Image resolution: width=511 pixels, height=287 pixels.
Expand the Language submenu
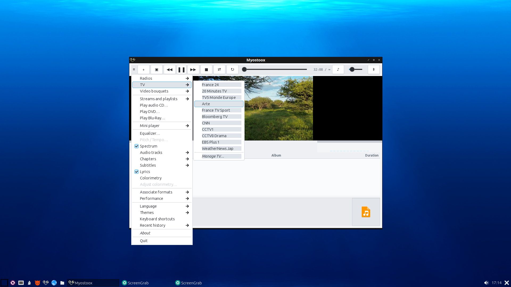point(162,206)
